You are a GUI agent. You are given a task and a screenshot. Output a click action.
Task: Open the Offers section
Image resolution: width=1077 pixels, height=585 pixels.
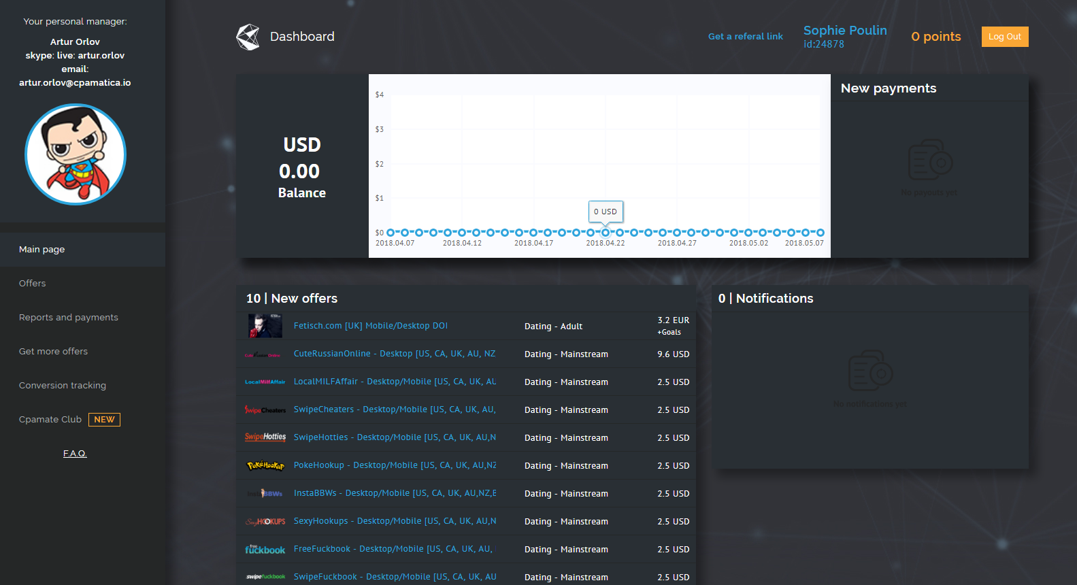click(x=82, y=284)
